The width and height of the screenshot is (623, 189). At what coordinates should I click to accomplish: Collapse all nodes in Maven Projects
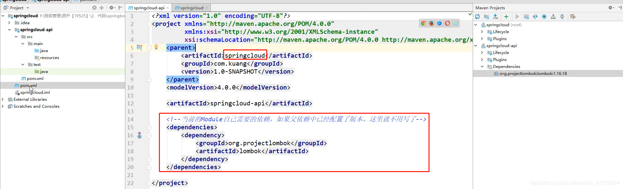tap(562, 17)
